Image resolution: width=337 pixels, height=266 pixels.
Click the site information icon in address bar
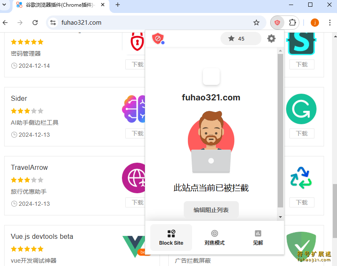click(53, 23)
